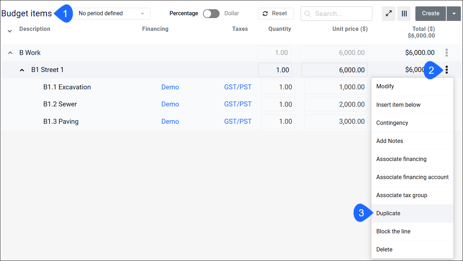Click B Work total $6,000.00
Screen dimensions: 463x261
tap(420, 53)
